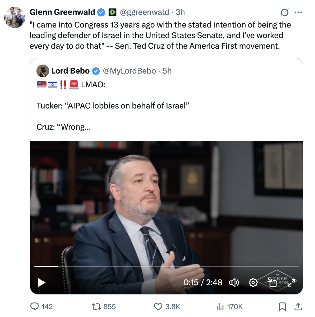Click the green affiliate badge icon
The height and width of the screenshot is (317, 315).
113,12
